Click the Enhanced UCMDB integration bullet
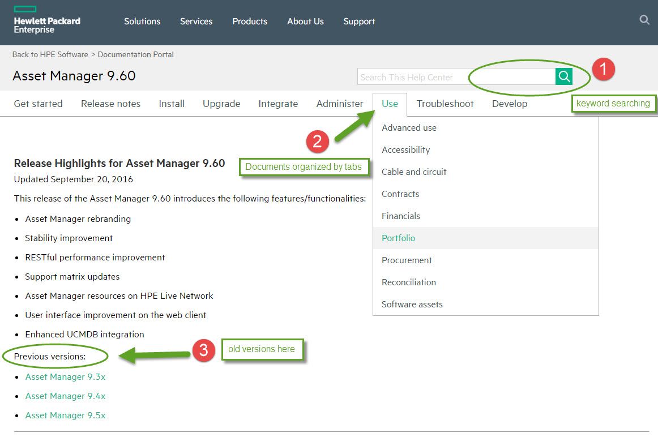Screen dimensions: 658x437 click(x=85, y=335)
